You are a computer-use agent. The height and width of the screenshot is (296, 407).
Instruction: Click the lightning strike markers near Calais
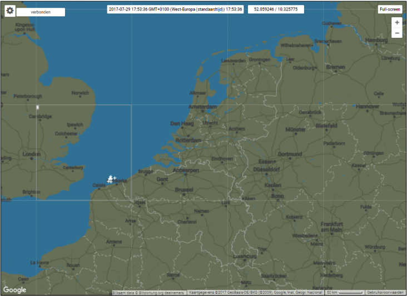(111, 179)
